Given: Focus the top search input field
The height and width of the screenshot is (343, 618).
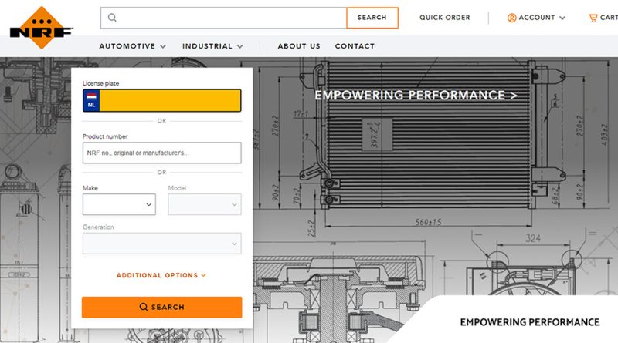Looking at the screenshot, I should coord(223,18).
